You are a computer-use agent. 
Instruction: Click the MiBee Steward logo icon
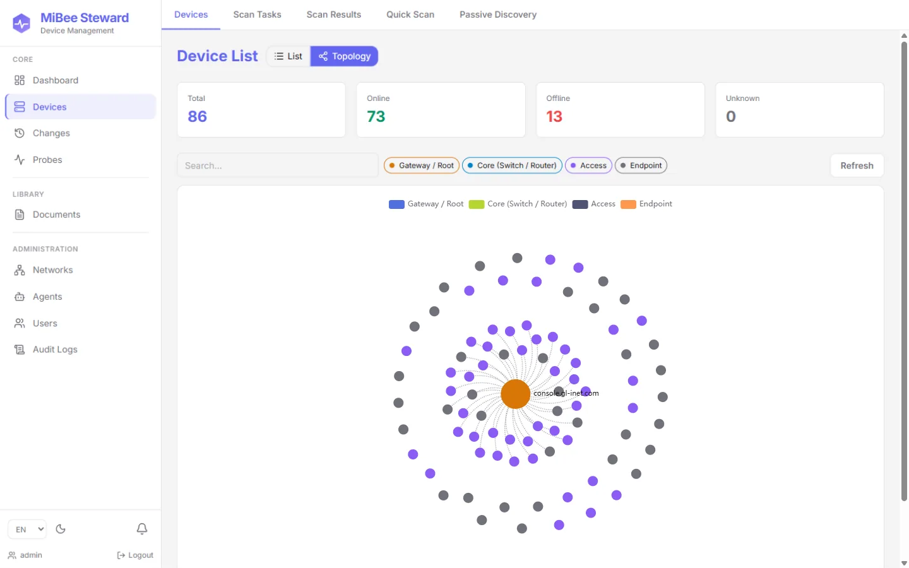click(x=21, y=23)
